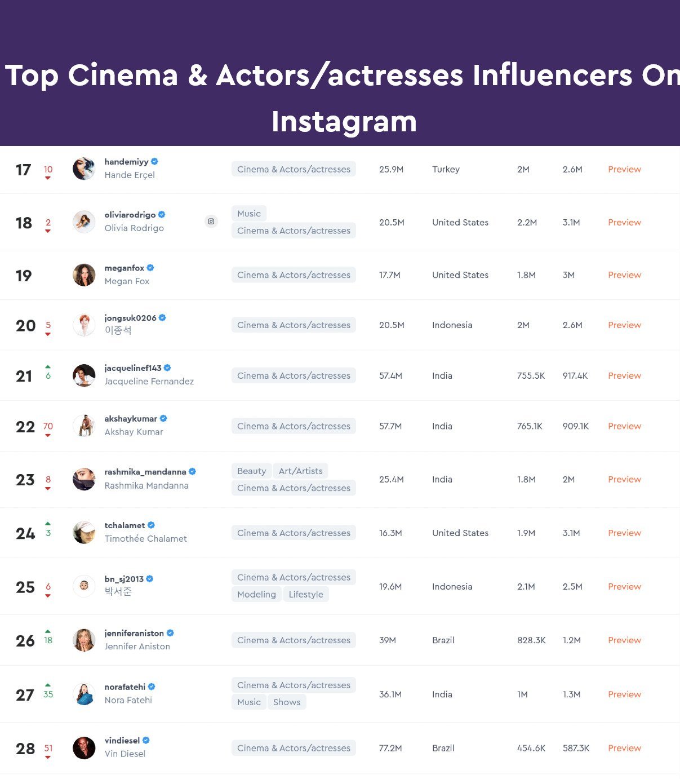This screenshot has height=779, width=680.
Task: Select the Shows tag for Nora Fatehi
Action: coord(287,702)
